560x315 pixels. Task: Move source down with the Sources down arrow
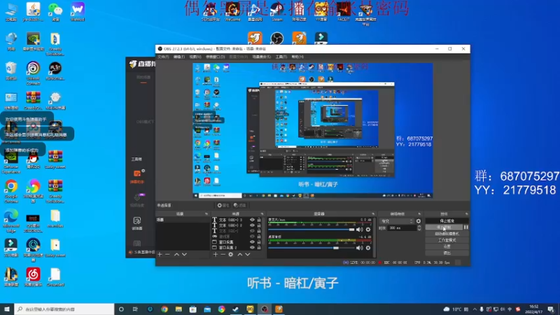248,254
